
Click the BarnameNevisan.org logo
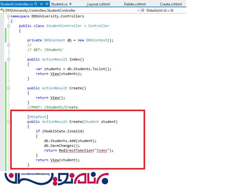[57, 178]
